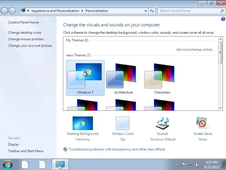Screen dimensions: 226x170
Task: Open the Desktop Background link
Action: 83,134
